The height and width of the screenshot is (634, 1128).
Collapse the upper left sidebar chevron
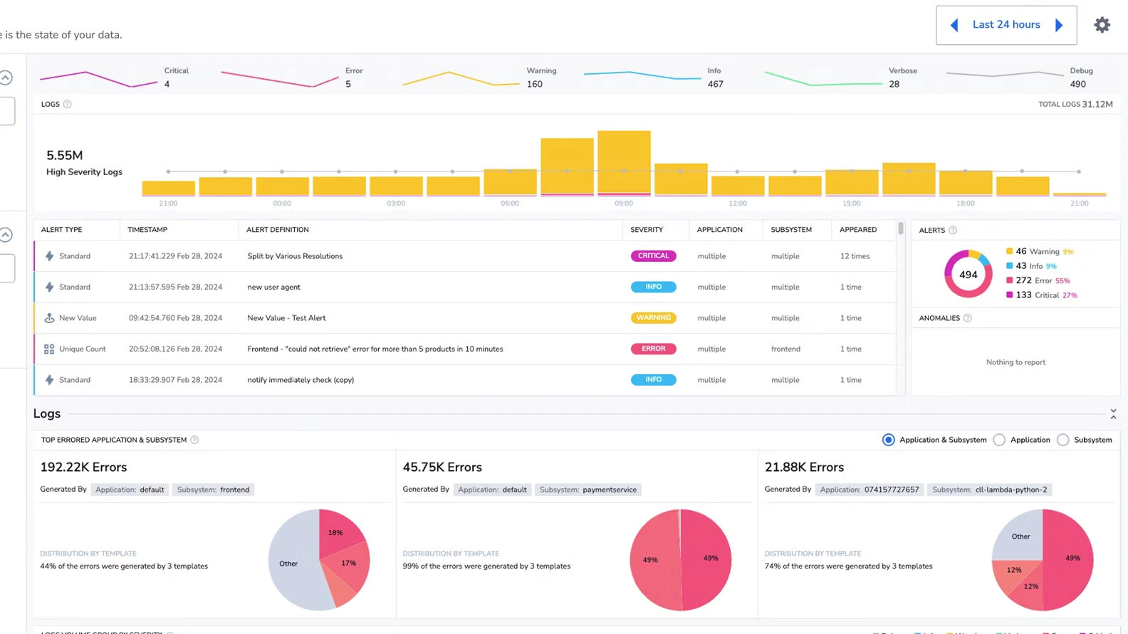pyautogui.click(x=6, y=78)
